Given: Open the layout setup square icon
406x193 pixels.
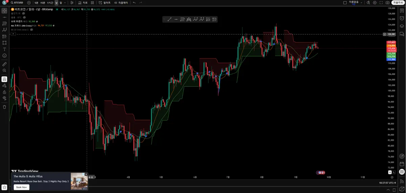Looking at the screenshot, I should pos(345,2).
